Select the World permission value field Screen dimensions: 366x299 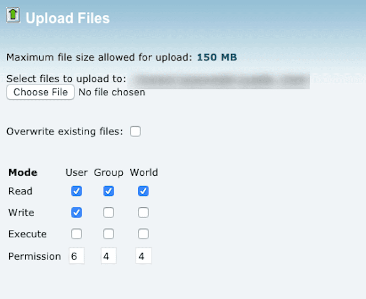click(143, 256)
